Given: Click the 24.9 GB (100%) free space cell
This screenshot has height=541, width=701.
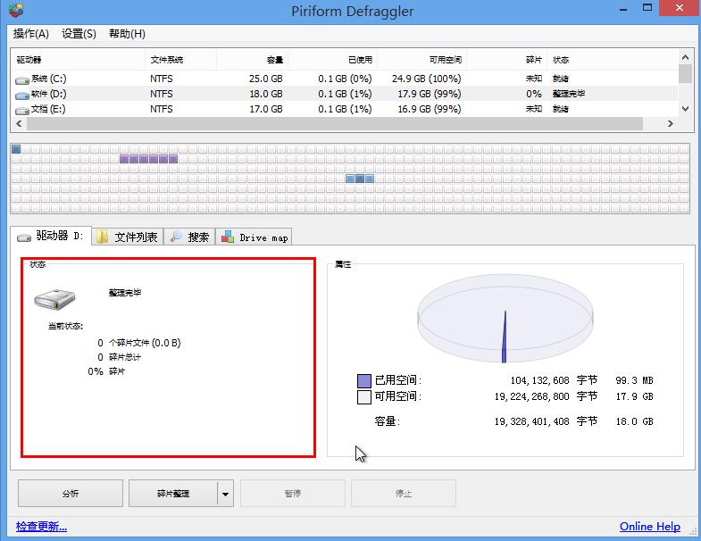Looking at the screenshot, I should [x=427, y=79].
